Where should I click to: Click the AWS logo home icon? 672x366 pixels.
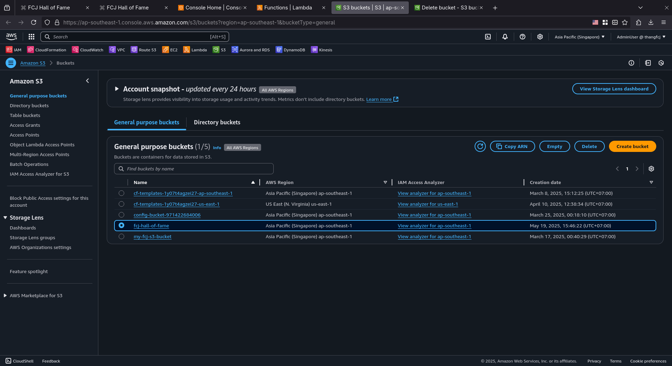(11, 37)
